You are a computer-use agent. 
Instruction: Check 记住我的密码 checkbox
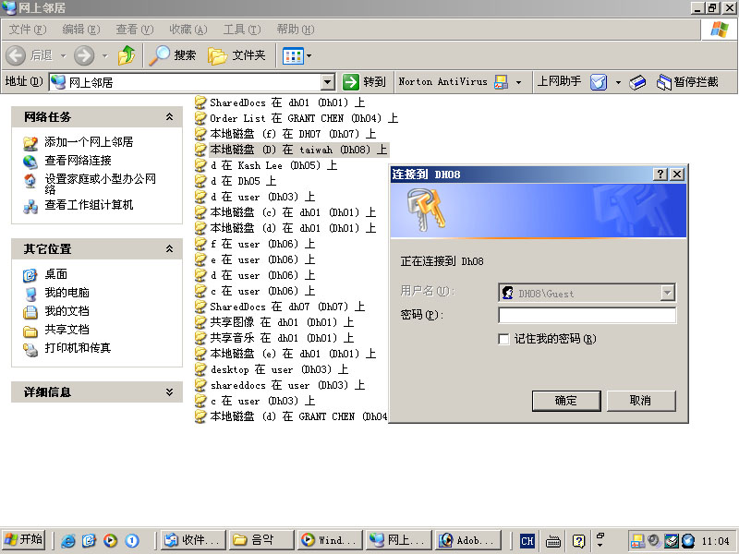pyautogui.click(x=503, y=339)
